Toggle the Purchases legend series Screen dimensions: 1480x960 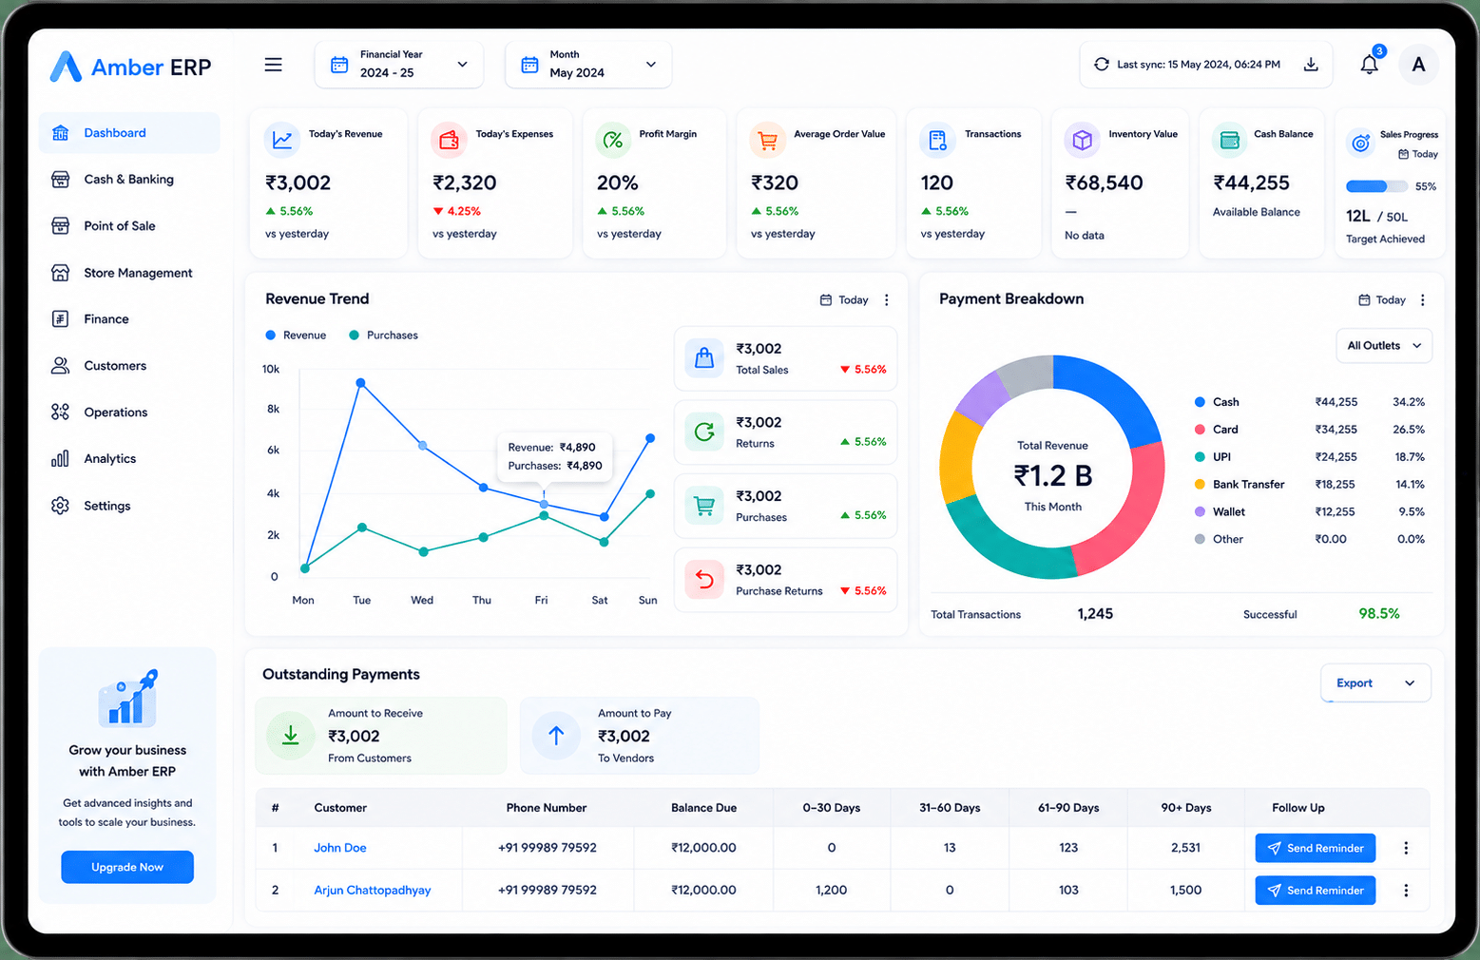tap(384, 336)
